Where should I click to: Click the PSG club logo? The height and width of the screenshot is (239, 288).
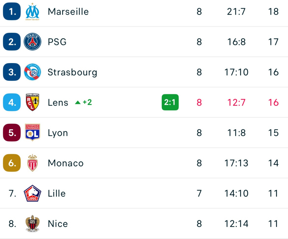coord(32,42)
